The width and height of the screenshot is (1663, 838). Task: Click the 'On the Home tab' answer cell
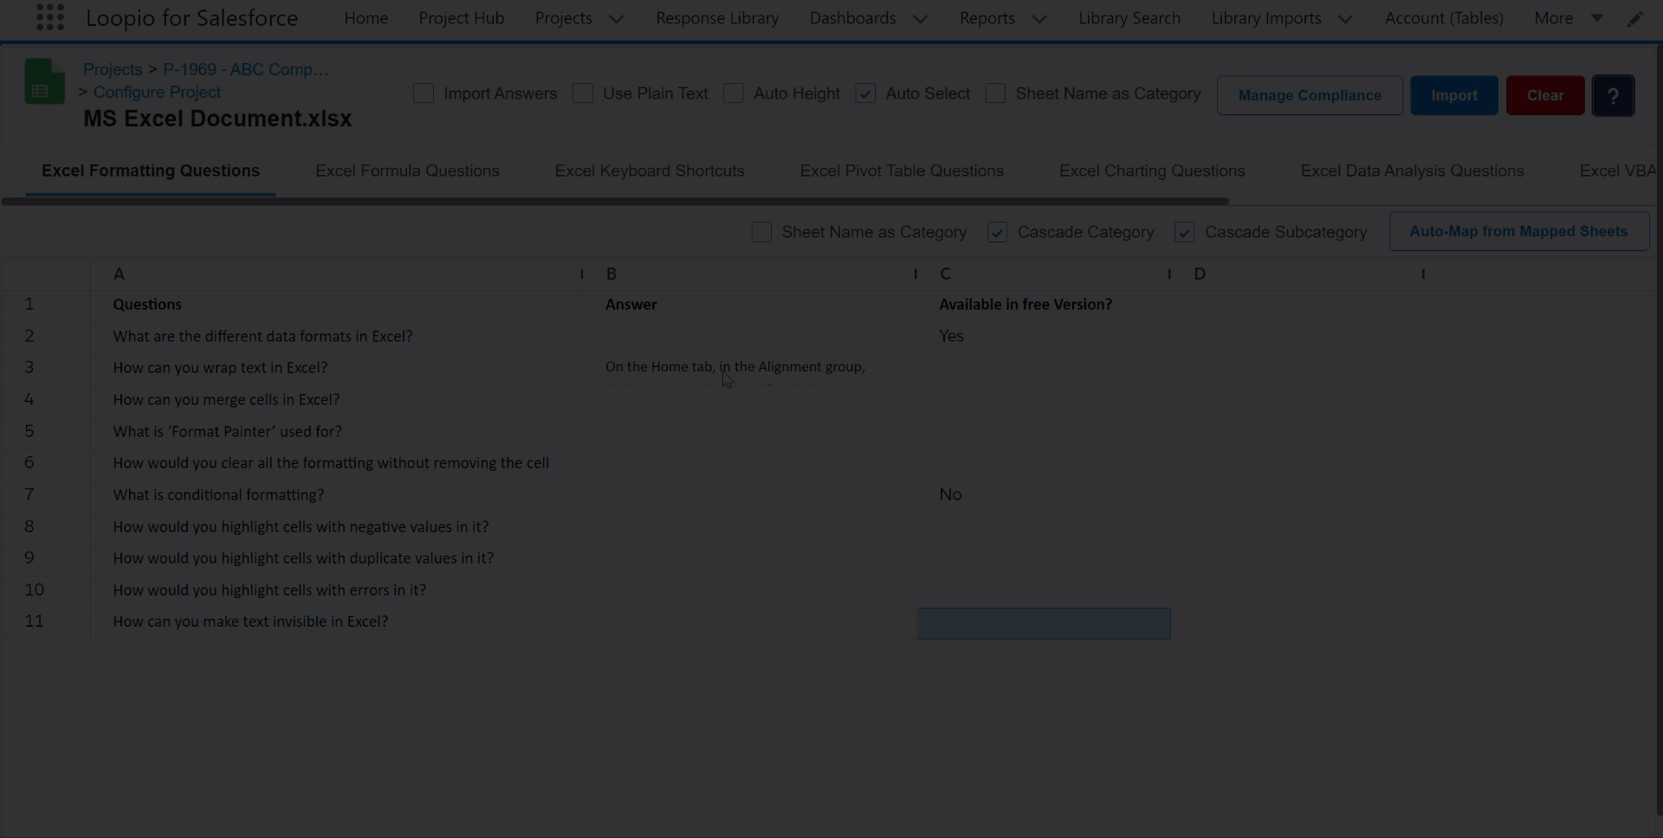click(x=752, y=368)
